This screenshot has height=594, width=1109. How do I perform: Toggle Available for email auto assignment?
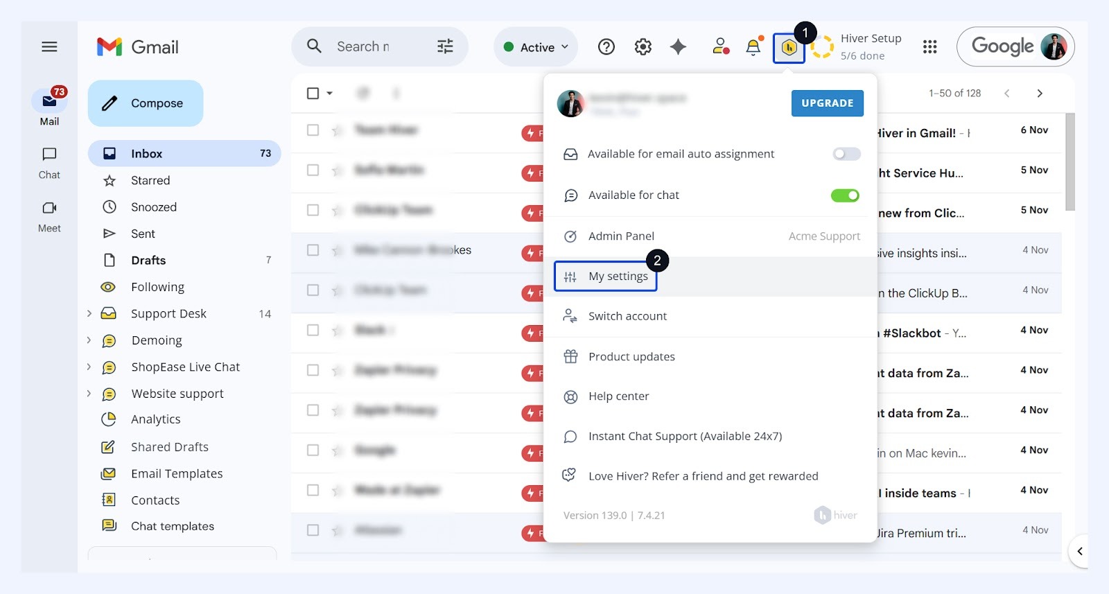(x=846, y=154)
